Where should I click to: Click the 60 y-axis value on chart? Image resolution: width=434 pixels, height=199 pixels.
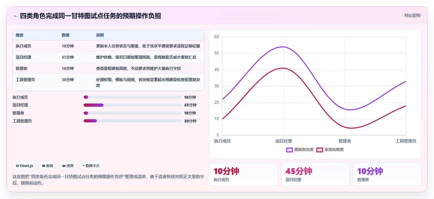tap(216, 37)
